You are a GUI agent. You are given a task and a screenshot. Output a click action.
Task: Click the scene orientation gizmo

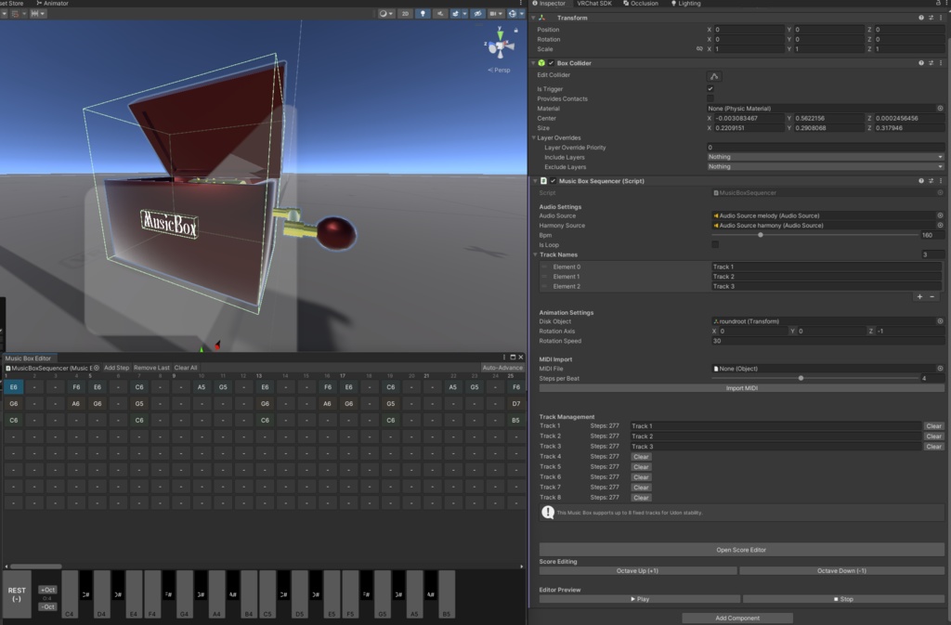501,46
